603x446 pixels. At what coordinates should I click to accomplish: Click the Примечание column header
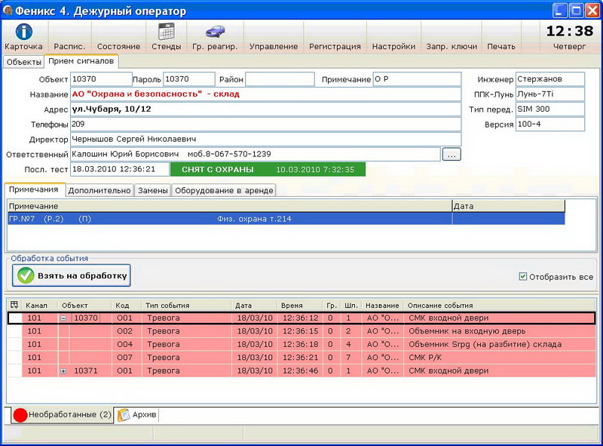click(x=230, y=206)
